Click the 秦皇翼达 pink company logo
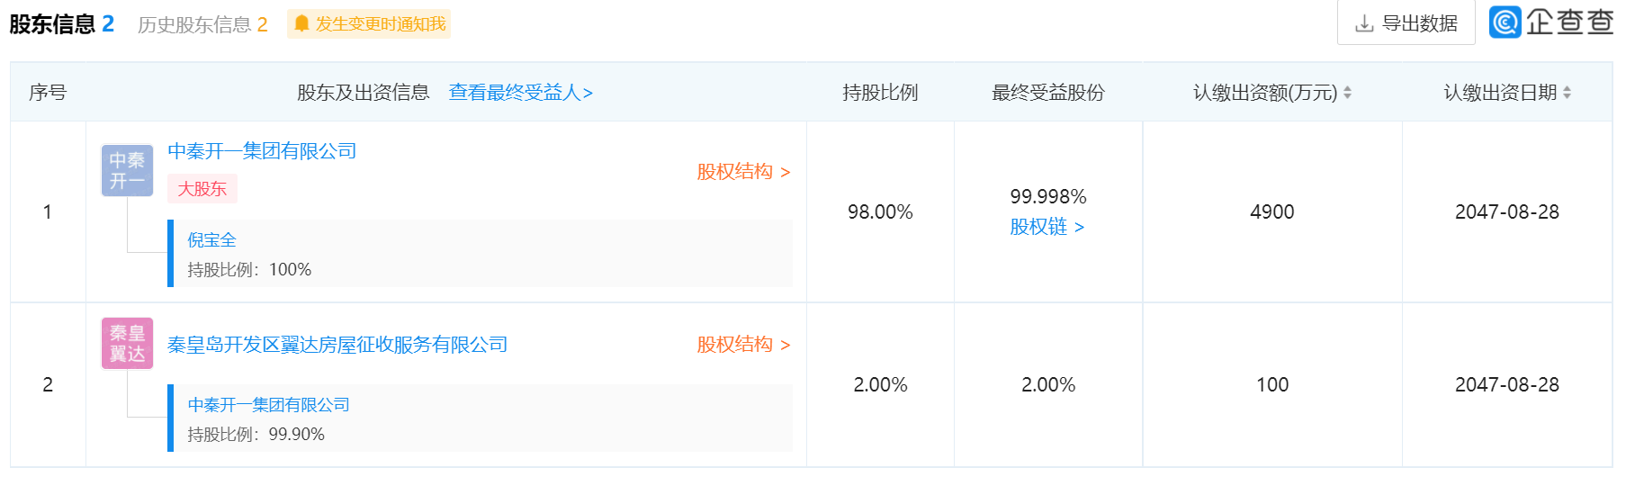 coord(127,343)
